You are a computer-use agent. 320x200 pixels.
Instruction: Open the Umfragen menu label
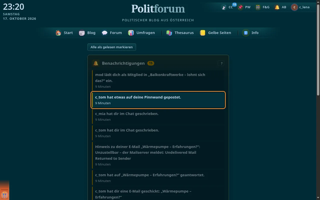pos(145,33)
